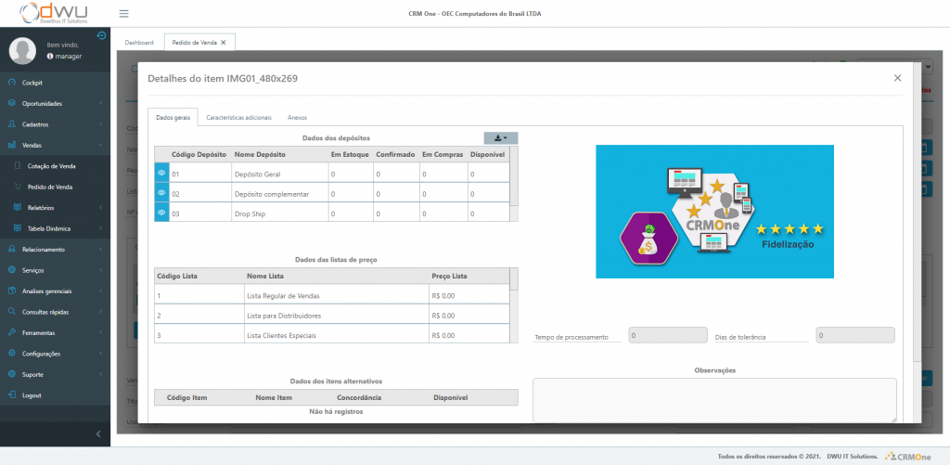Screen dimensions: 950x465
Task: Switch to the Características adicionais tab
Action: pyautogui.click(x=239, y=118)
